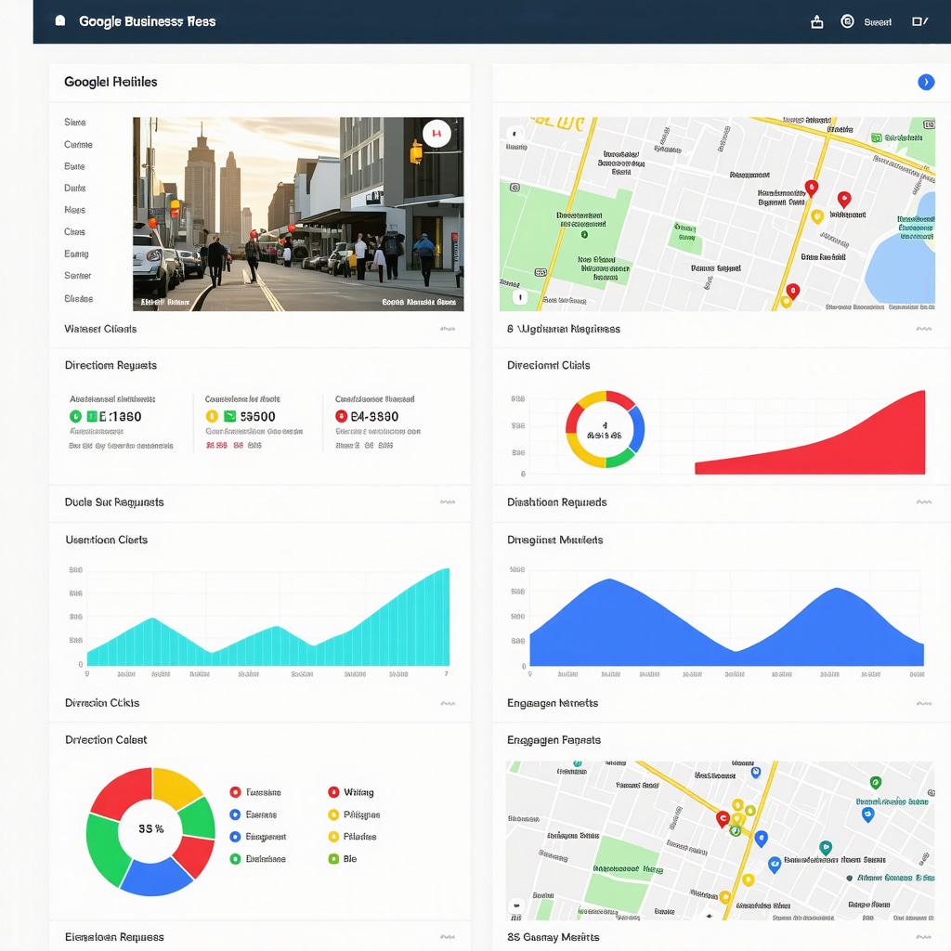Toggle the Fuessine legend entry
The height and width of the screenshot is (951, 951).
[255, 792]
